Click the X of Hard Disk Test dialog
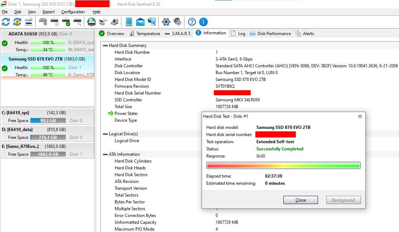Image resolution: width=399 pixels, height=232 pixels. (360, 116)
